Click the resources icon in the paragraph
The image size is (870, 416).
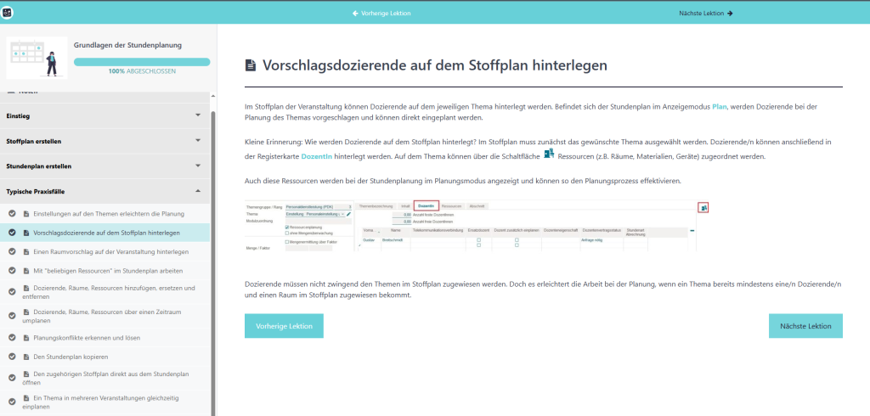tap(548, 154)
